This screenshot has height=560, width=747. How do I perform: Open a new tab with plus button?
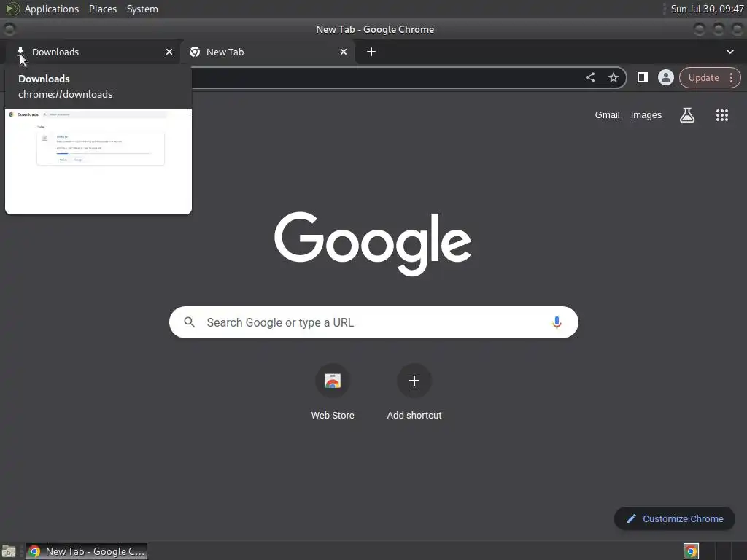point(371,52)
